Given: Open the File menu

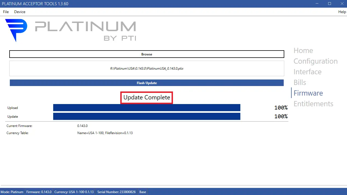Looking at the screenshot, I should 6,12.
